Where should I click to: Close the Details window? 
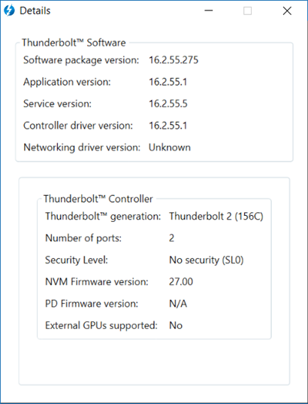tap(287, 11)
